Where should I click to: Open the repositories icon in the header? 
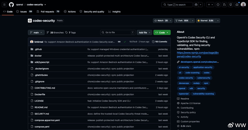point(231,5)
